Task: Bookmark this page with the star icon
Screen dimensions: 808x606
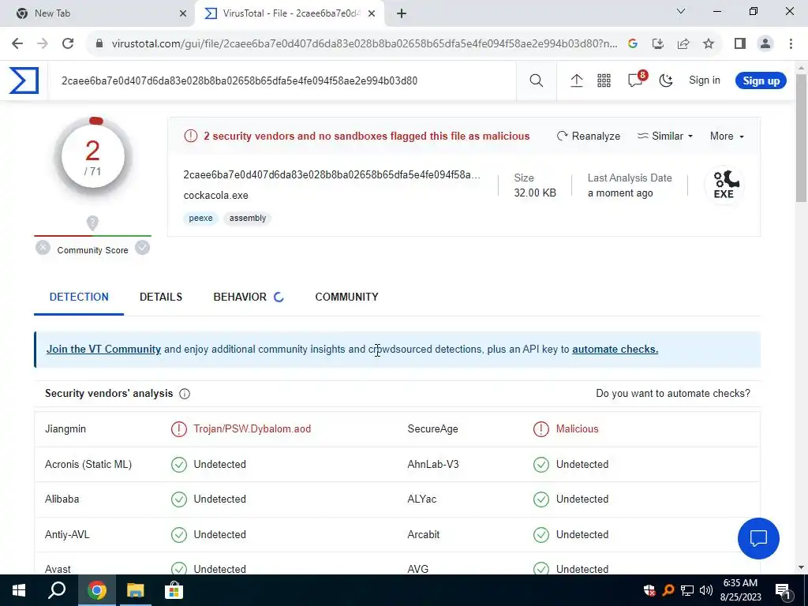Action: [709, 44]
